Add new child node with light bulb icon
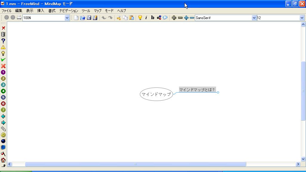 [x=140, y=18]
